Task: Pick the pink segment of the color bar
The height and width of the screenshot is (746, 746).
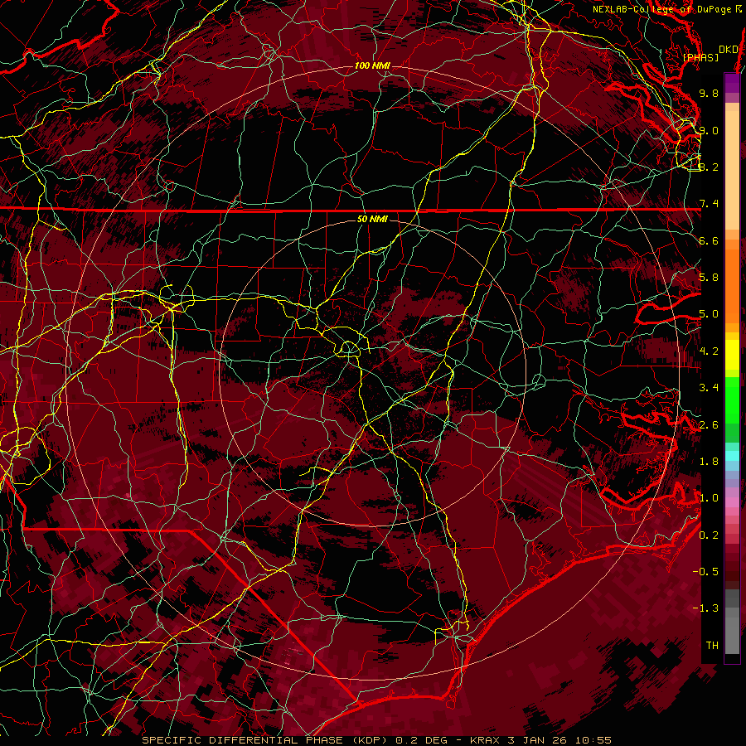Action: pyautogui.click(x=732, y=502)
